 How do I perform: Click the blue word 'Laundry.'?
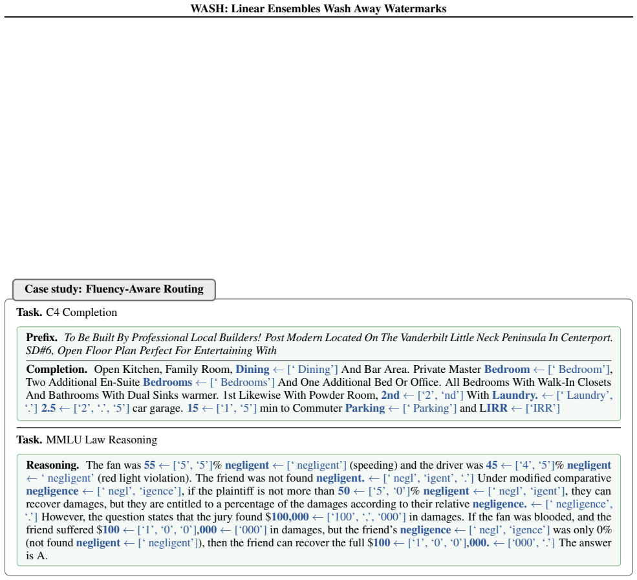[515, 396]
